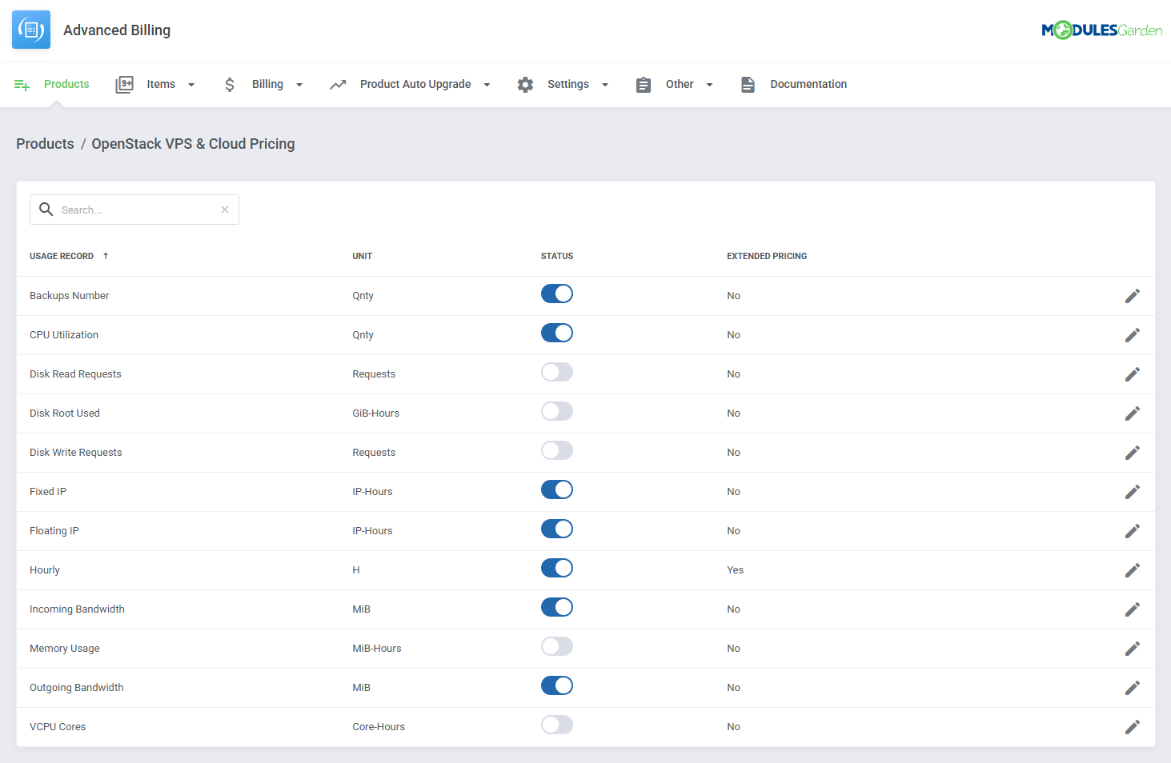Sort by the Usage Record column header
The height and width of the screenshot is (763, 1171).
62,256
